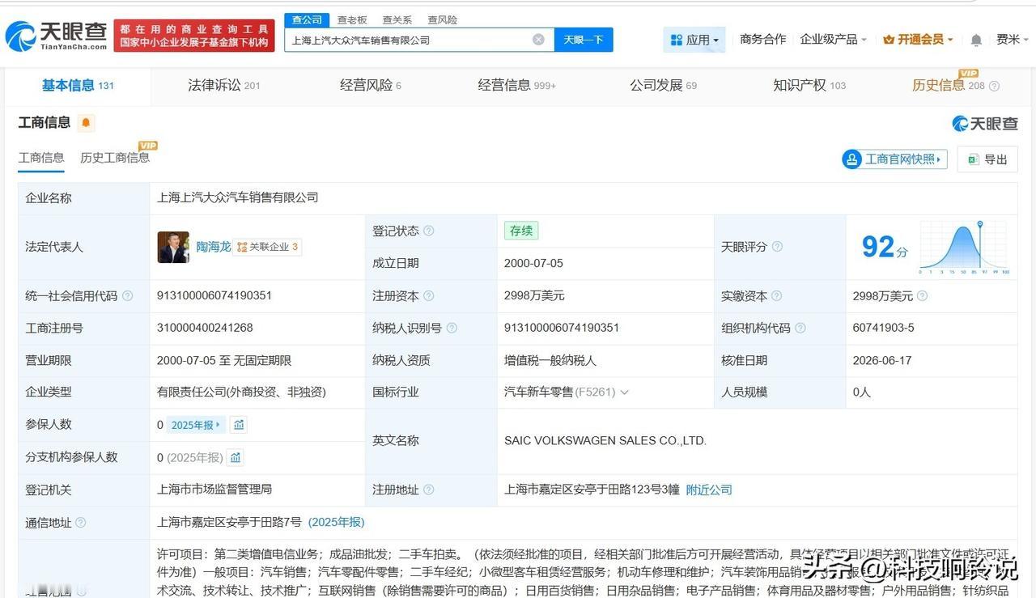Viewport: 1036px width, 598px height.
Task: Click the help icon next to 登记状态
Action: pyautogui.click(x=428, y=231)
